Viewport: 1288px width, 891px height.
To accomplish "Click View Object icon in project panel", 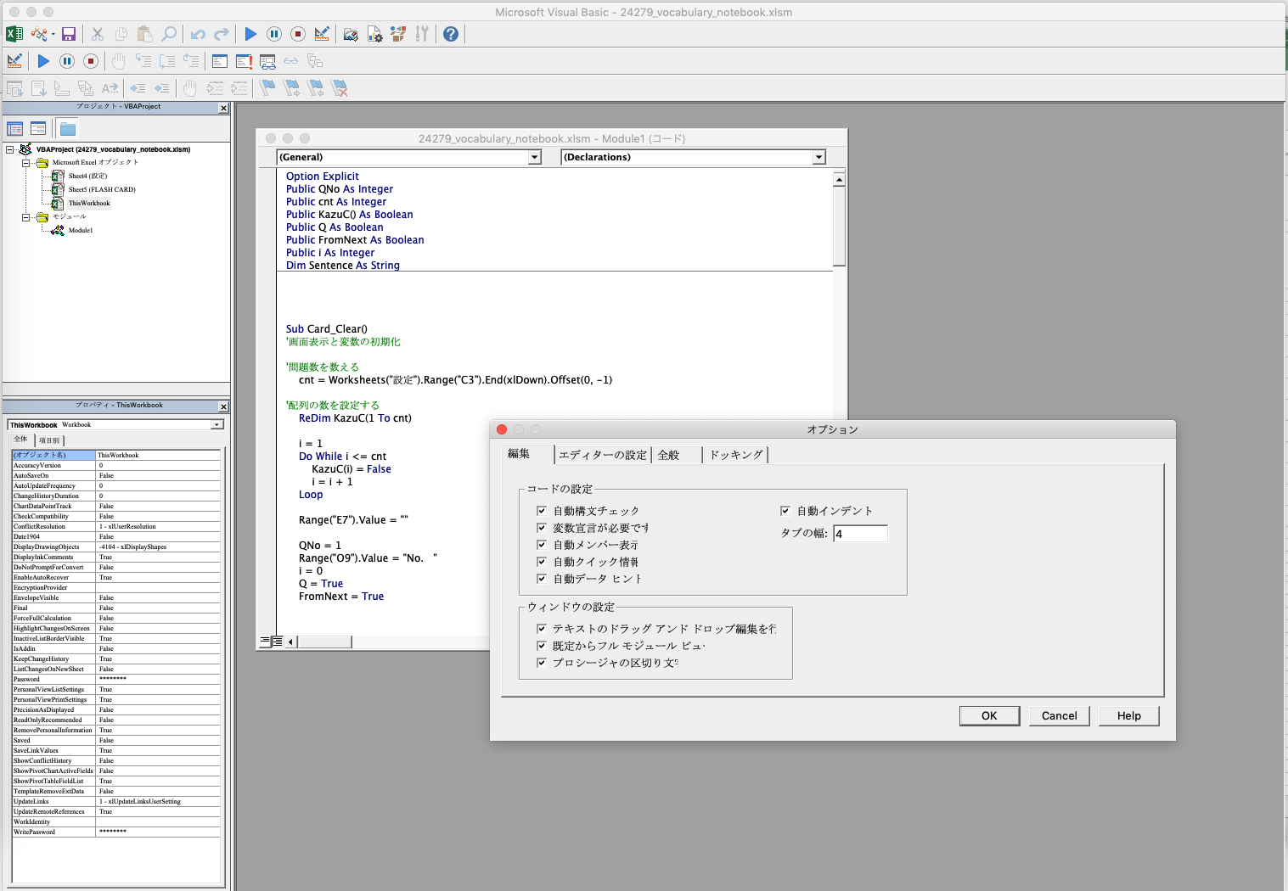I will coord(38,129).
